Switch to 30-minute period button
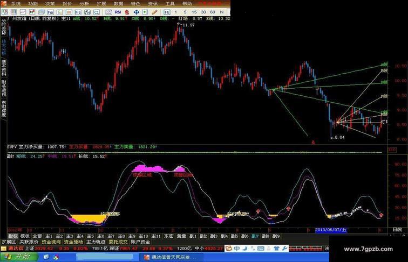 click(x=203, y=12)
